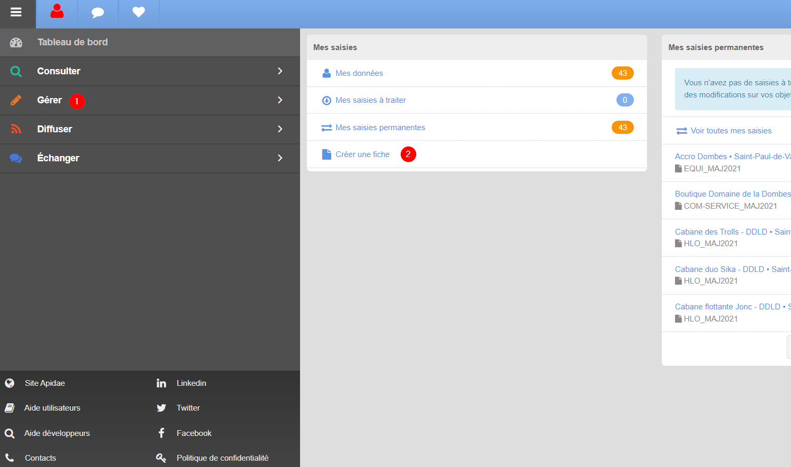
Task: Click the orange 43 badge on Mes données
Action: click(623, 73)
